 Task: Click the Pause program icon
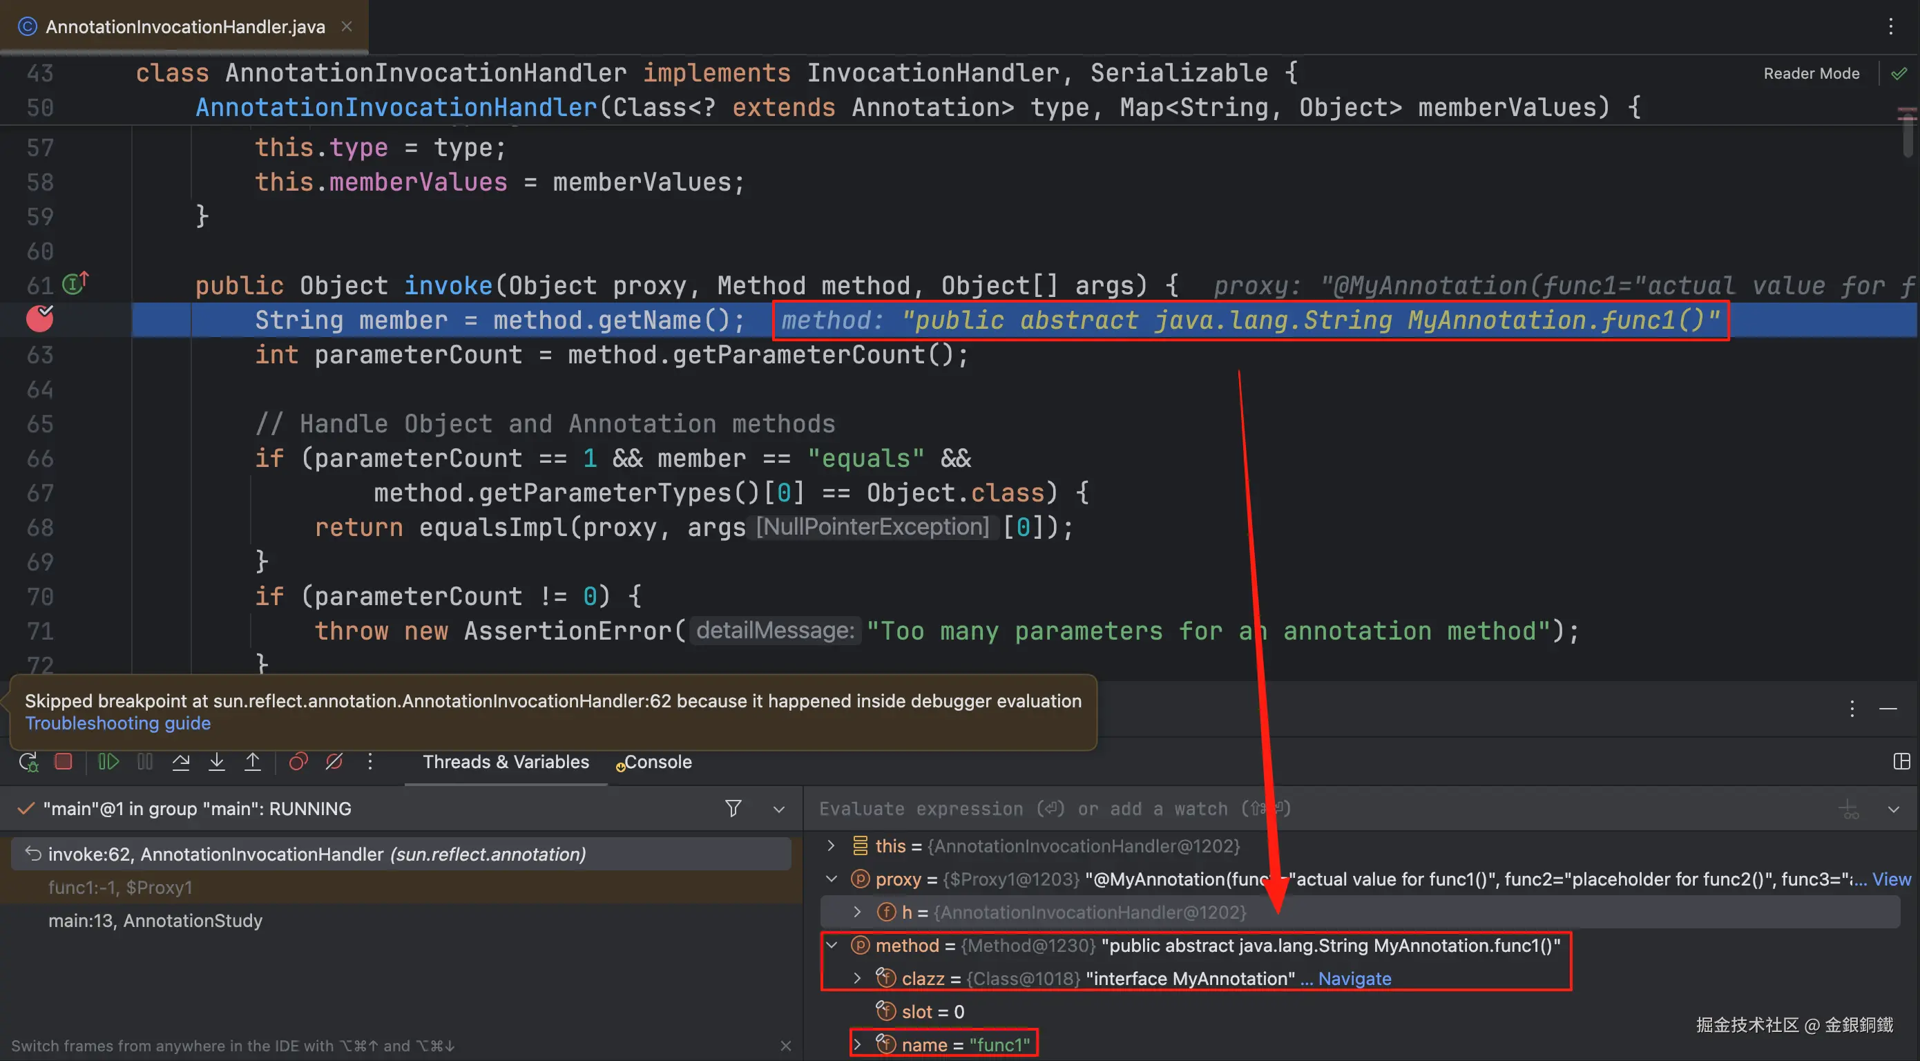(144, 761)
